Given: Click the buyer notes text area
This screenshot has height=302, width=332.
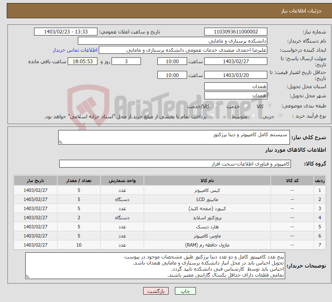Looking at the screenshot, I should [x=155, y=266].
